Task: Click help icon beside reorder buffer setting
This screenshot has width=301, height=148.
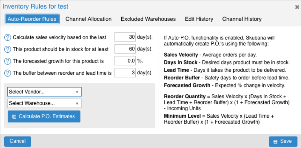Action: click(x=8, y=73)
